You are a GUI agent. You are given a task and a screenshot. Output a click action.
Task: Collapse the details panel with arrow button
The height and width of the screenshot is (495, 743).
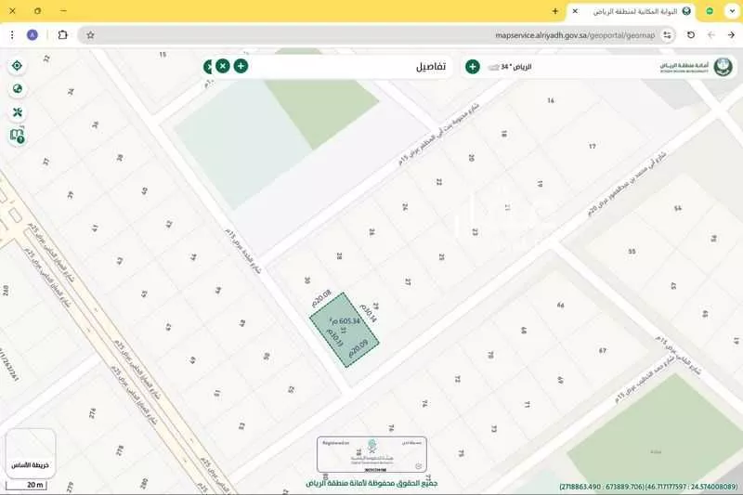point(208,66)
